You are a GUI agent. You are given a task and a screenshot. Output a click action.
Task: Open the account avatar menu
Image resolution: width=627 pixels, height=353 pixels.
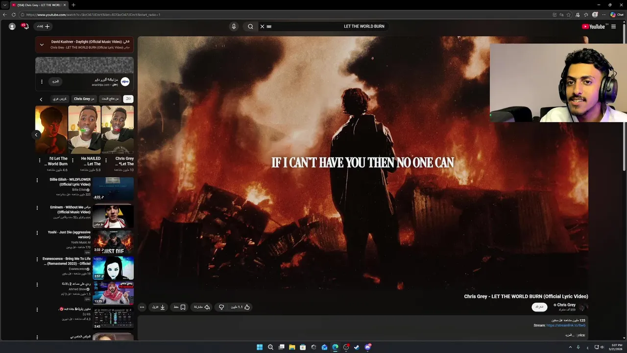(x=12, y=26)
